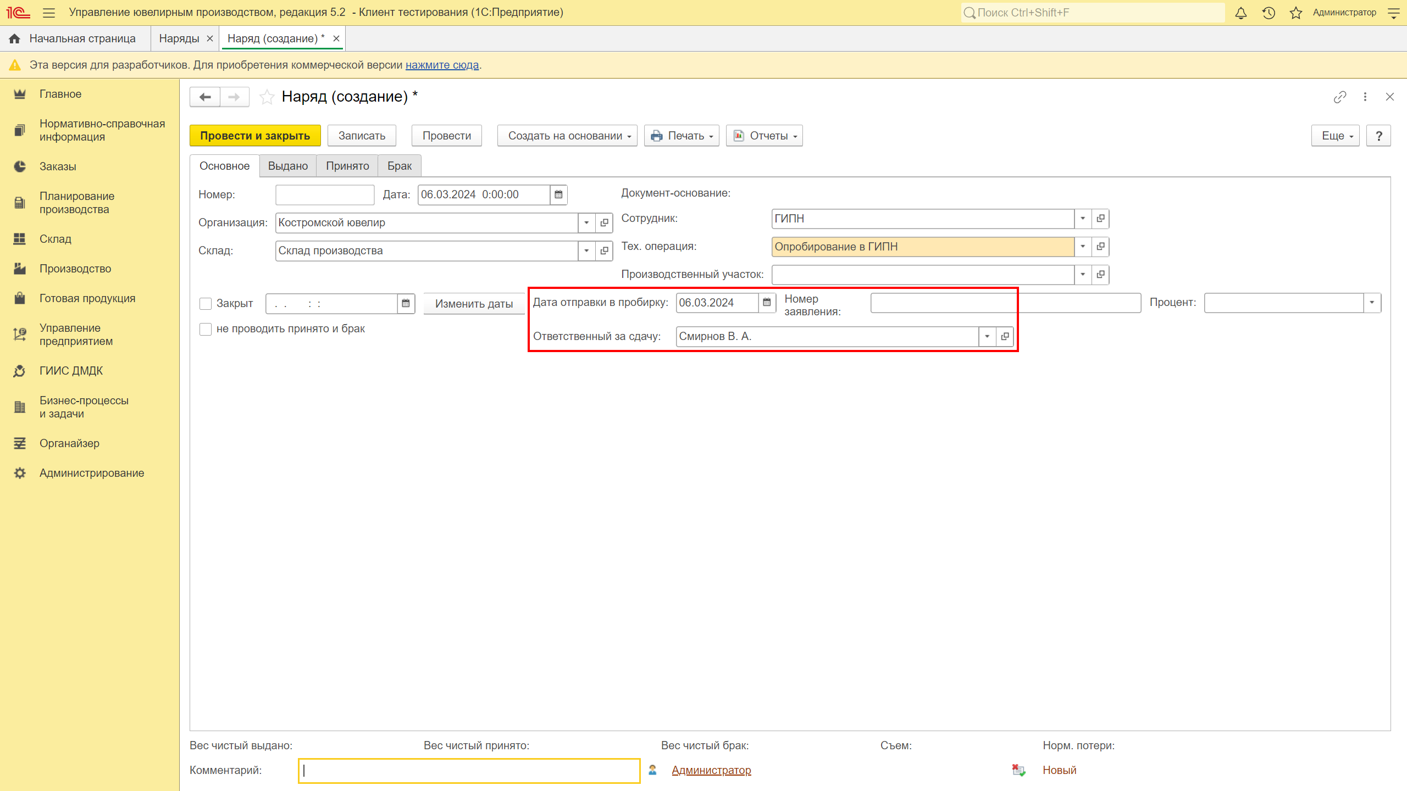Image resolution: width=1407 pixels, height=791 pixels.
Task: Open notifications bell icon
Action: click(1240, 13)
